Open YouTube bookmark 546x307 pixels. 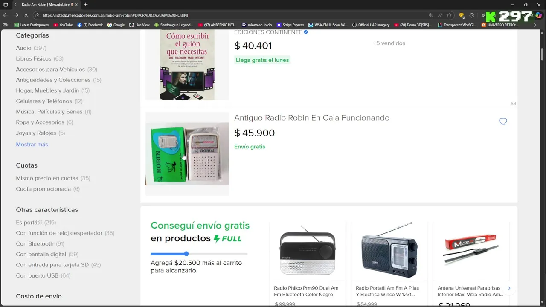pos(63,25)
